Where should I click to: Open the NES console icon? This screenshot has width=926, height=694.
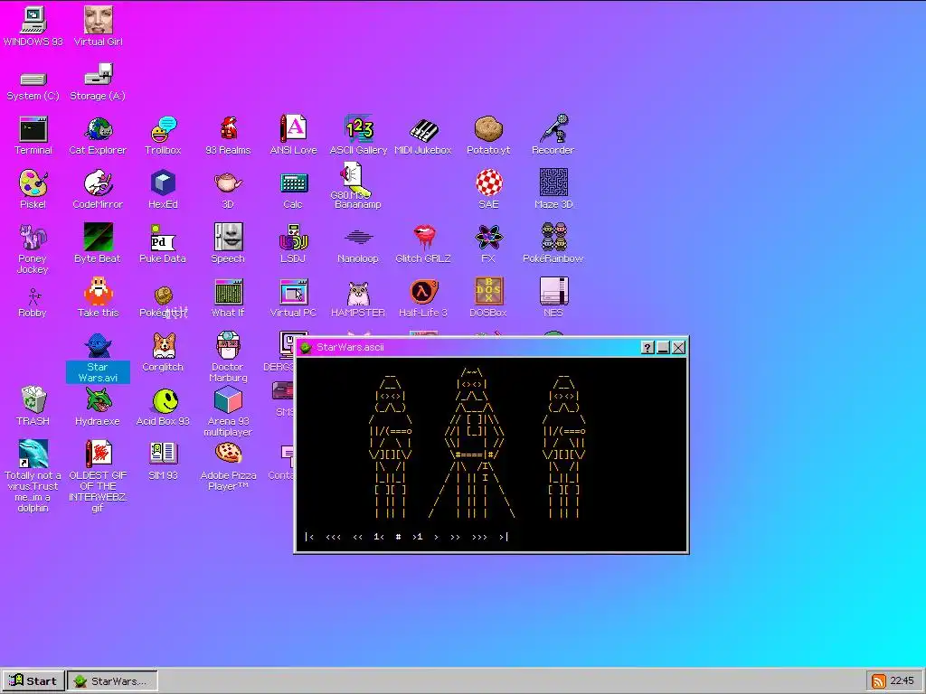click(553, 297)
